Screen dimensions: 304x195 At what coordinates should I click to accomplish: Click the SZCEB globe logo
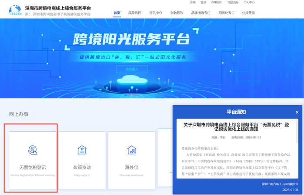pyautogui.click(x=15, y=10)
